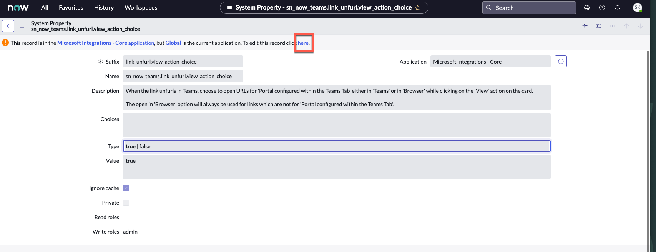Image resolution: width=656 pixels, height=252 pixels.
Task: Toggle the Private checkbox
Action: pos(126,203)
